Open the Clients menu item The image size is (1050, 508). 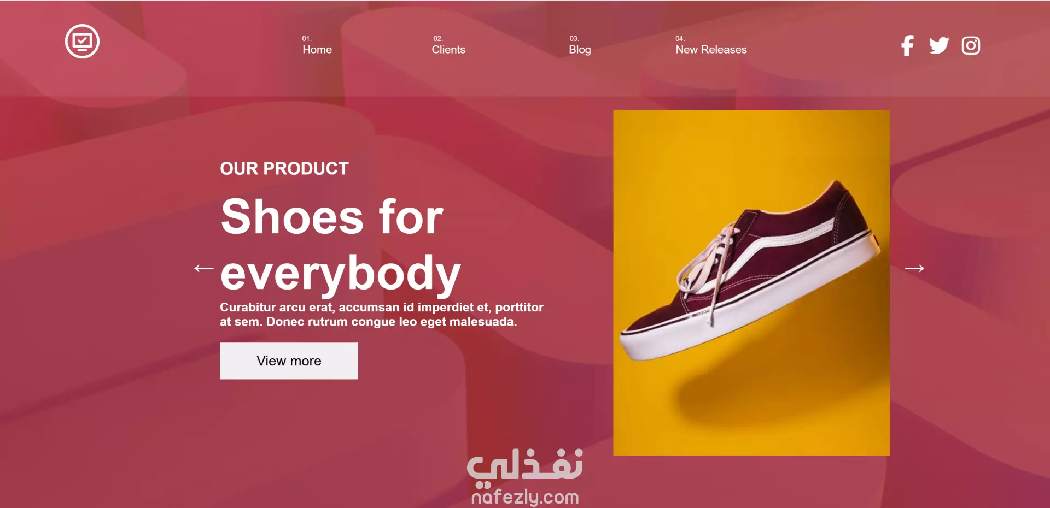point(448,50)
